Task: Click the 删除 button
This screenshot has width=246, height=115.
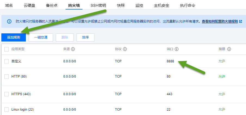Action: tap(65, 37)
